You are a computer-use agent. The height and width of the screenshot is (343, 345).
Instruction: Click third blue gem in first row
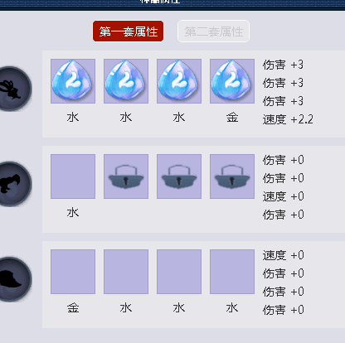tap(179, 81)
